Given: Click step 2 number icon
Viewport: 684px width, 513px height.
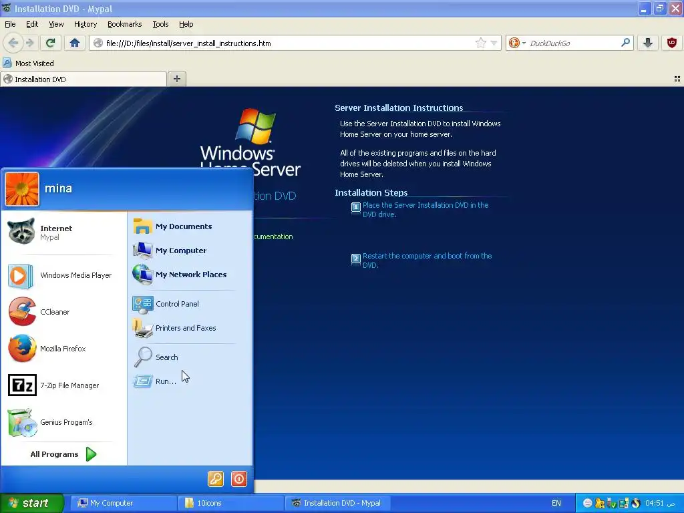Looking at the screenshot, I should [356, 259].
